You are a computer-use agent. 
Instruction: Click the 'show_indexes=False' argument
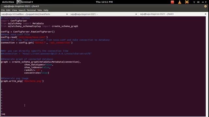(37, 68)
